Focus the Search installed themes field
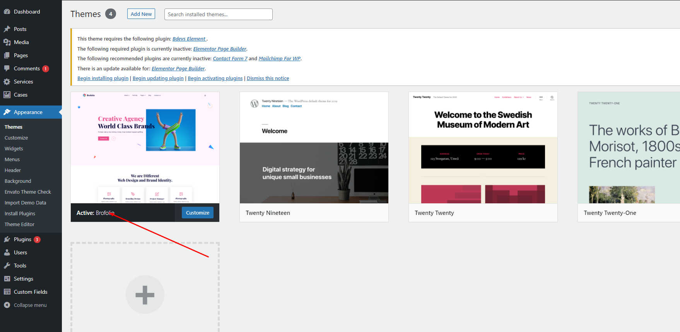The image size is (680, 332). coord(219,14)
